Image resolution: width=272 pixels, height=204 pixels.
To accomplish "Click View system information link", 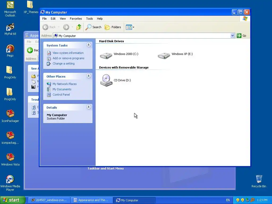I will pyautogui.click(x=68, y=53).
